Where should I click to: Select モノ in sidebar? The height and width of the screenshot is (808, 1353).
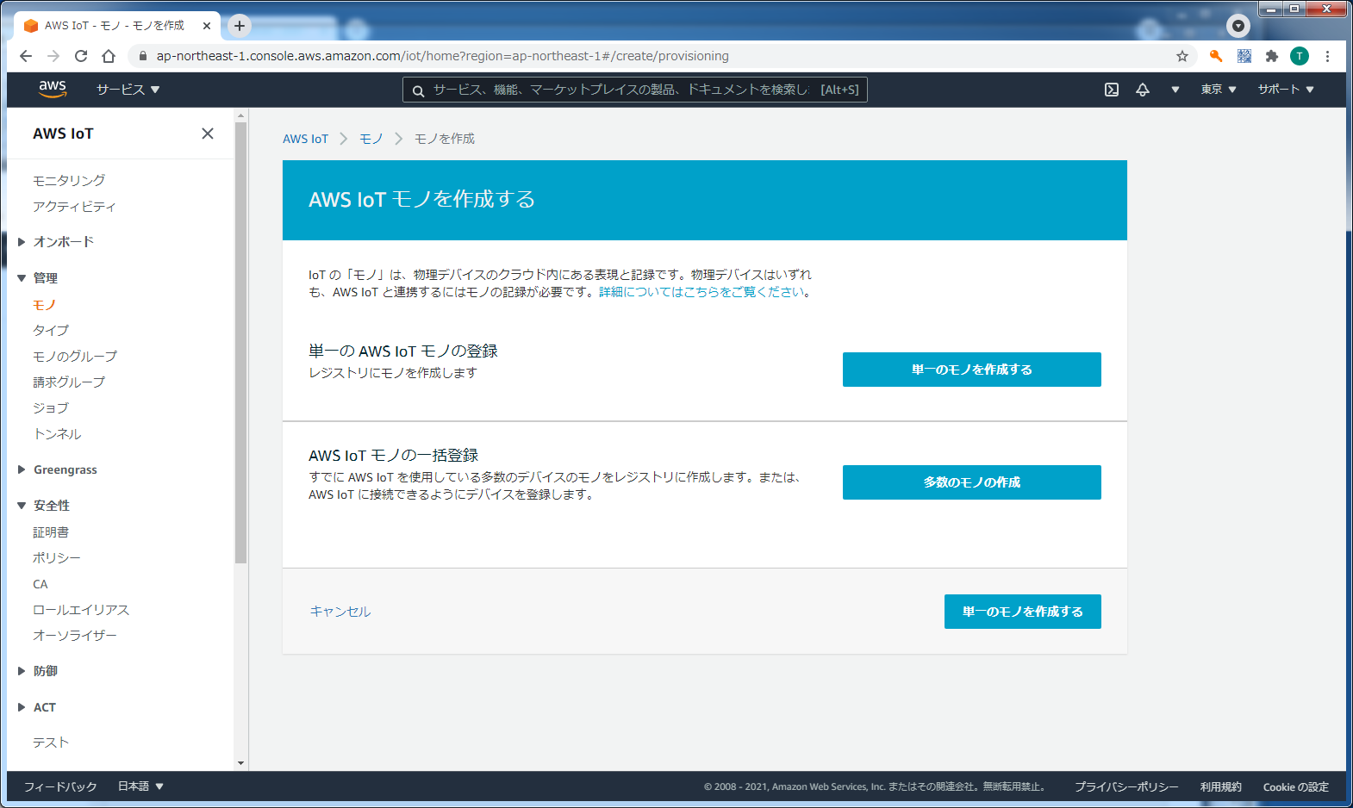click(44, 305)
